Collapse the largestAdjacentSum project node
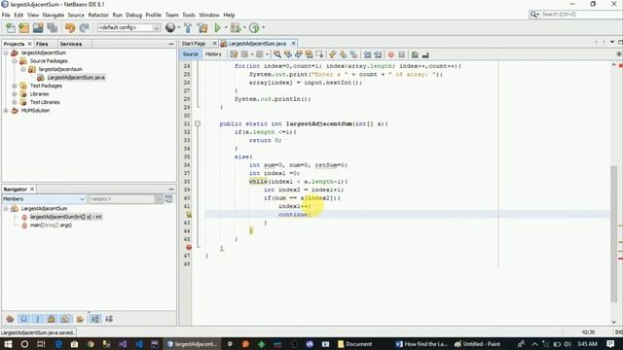The height and width of the screenshot is (350, 623). [6, 52]
